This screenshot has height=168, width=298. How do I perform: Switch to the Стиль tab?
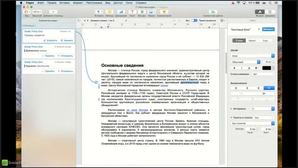coord(239,41)
